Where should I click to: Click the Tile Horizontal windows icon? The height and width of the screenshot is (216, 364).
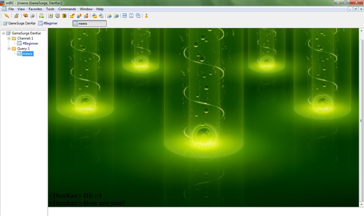tap(125, 16)
